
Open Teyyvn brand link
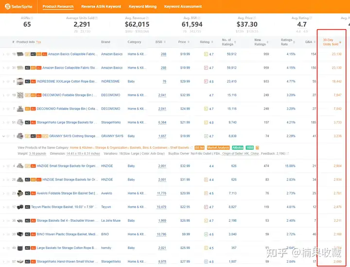click(106, 207)
